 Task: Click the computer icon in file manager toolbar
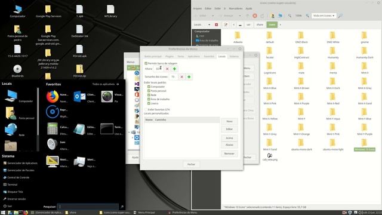280,16
